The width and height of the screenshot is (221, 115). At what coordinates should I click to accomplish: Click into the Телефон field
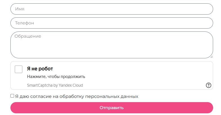(x=111, y=23)
